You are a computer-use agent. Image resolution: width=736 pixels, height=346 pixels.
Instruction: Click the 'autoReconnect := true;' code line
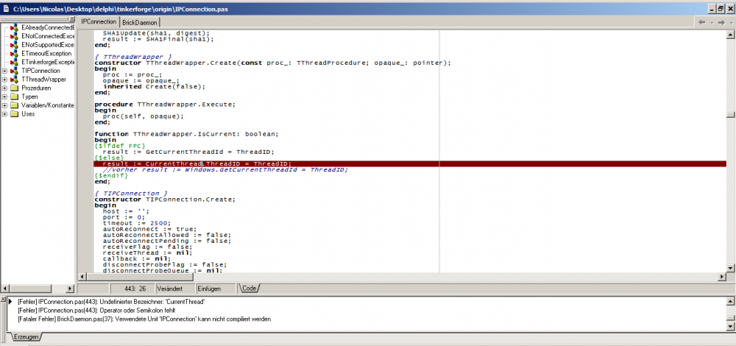coord(149,229)
